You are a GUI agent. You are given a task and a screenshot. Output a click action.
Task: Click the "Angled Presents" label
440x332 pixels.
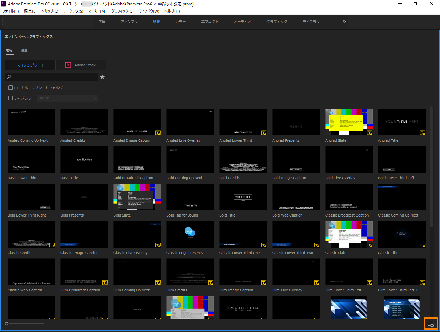pyautogui.click(x=286, y=140)
